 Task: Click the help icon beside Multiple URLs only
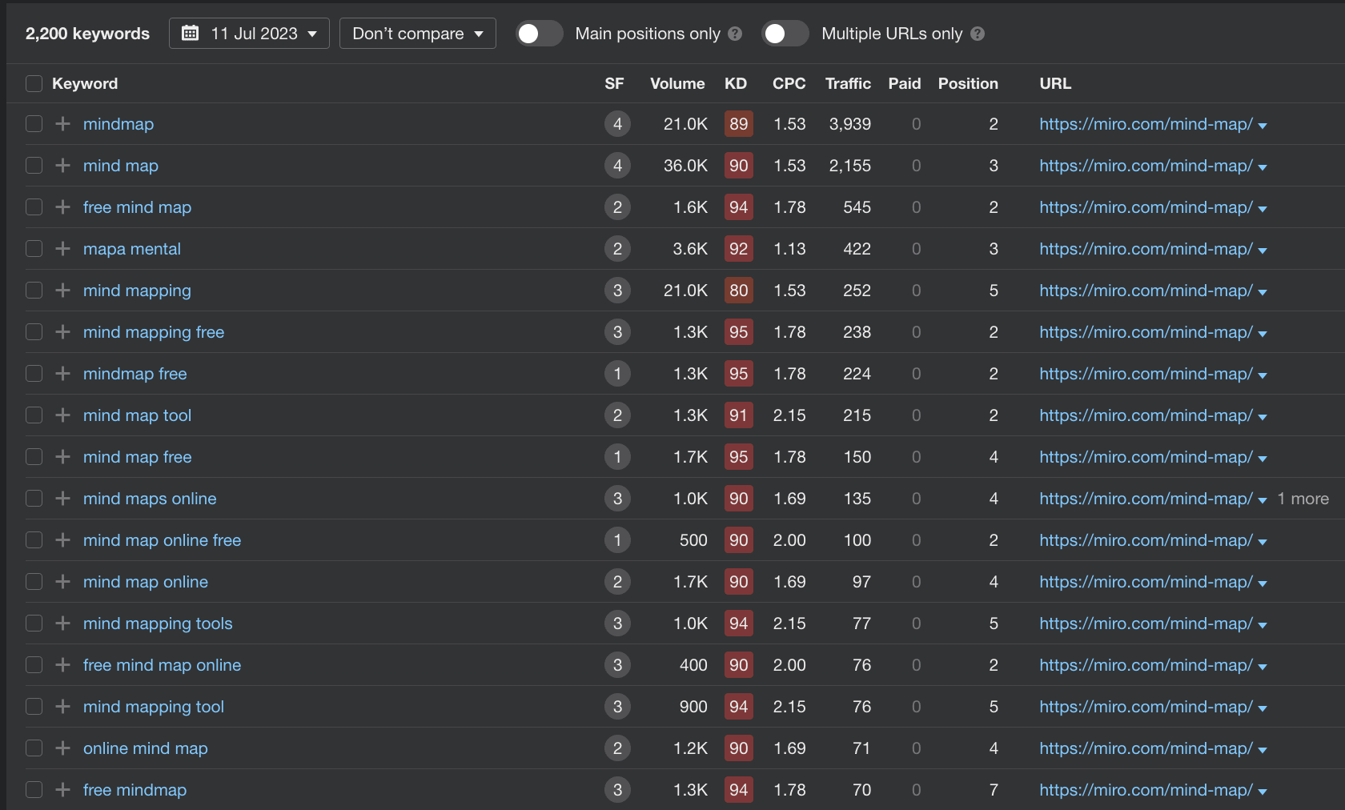tap(978, 34)
